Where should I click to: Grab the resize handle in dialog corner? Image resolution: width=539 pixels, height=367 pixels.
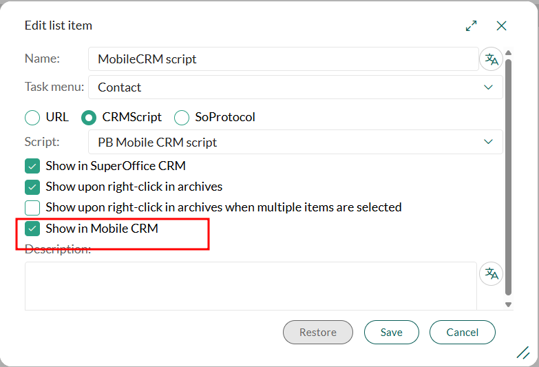522,353
